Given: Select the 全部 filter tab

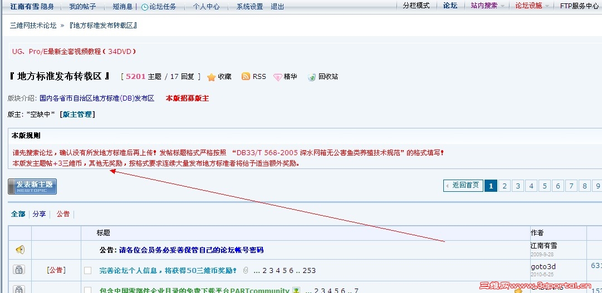Looking at the screenshot, I should click(x=18, y=214).
